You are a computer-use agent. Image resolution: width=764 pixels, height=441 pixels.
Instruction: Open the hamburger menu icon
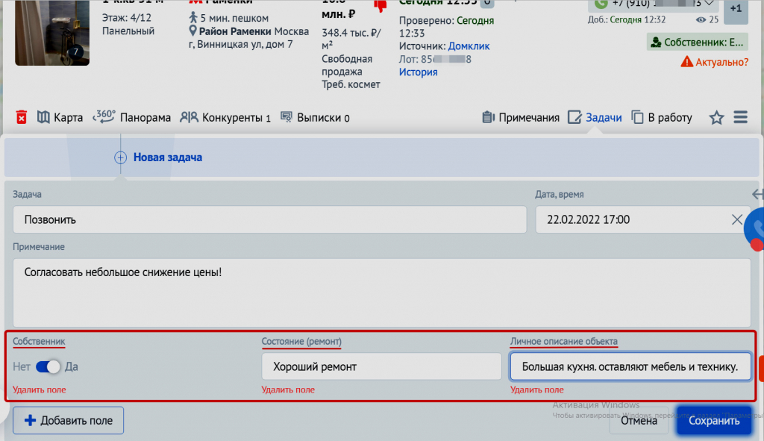(x=740, y=117)
